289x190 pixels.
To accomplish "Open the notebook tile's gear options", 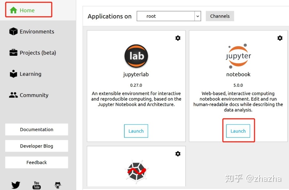I will click(280, 38).
